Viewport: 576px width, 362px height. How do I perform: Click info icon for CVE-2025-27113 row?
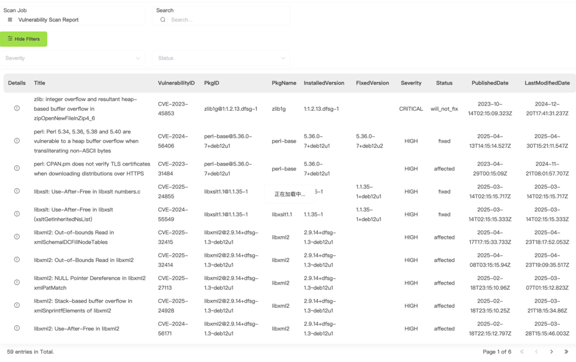pos(17,283)
